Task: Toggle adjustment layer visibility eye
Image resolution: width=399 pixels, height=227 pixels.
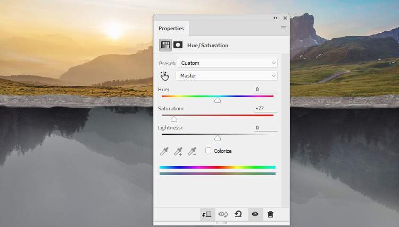Action: pyautogui.click(x=255, y=214)
